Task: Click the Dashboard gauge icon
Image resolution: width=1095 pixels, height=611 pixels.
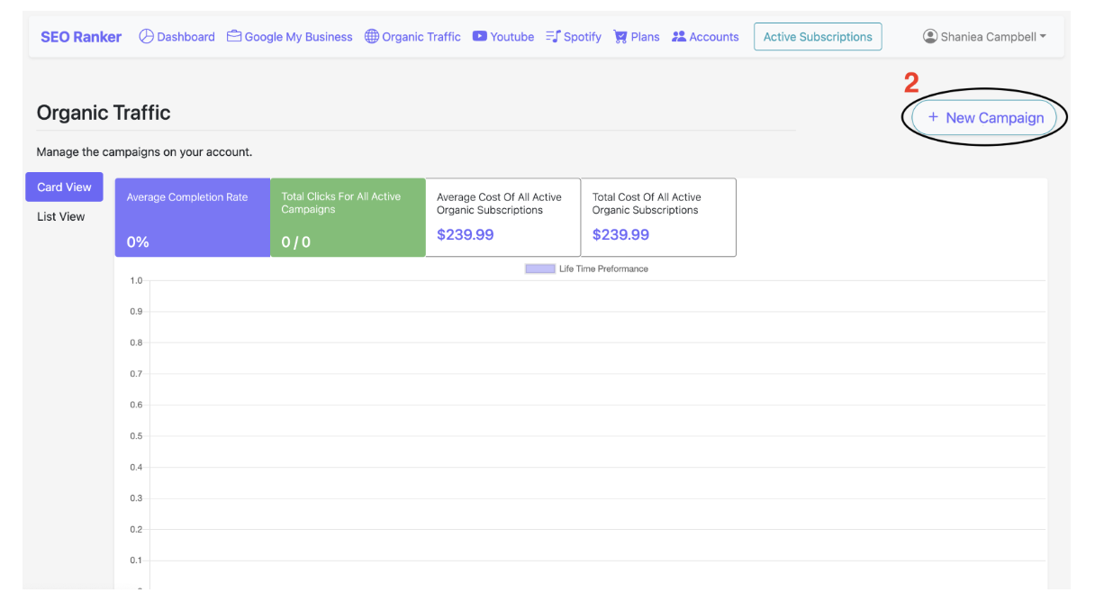Action: [146, 37]
